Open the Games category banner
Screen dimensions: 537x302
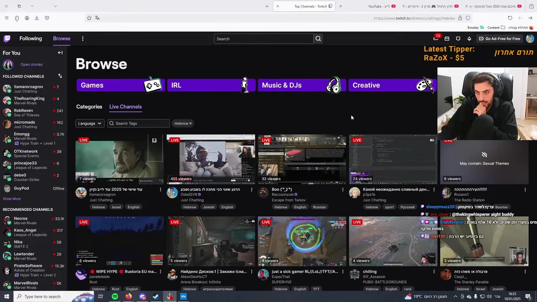pyautogui.click(x=120, y=85)
